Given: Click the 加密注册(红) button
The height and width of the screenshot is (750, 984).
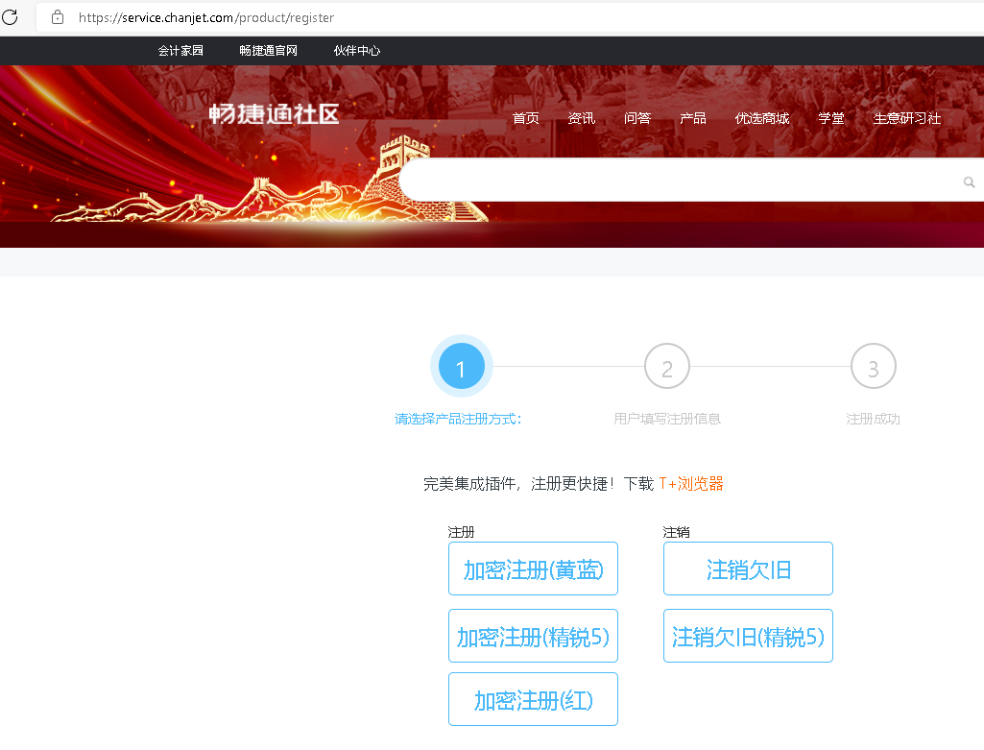Looking at the screenshot, I should (534, 699).
